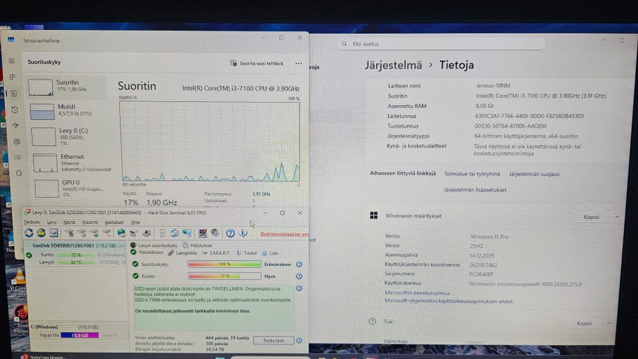Click VLC cone icon on the desktop
The height and width of the screenshot is (359, 638).
point(19,277)
